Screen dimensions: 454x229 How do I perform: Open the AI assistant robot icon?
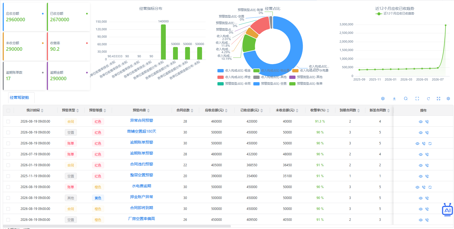point(447,210)
